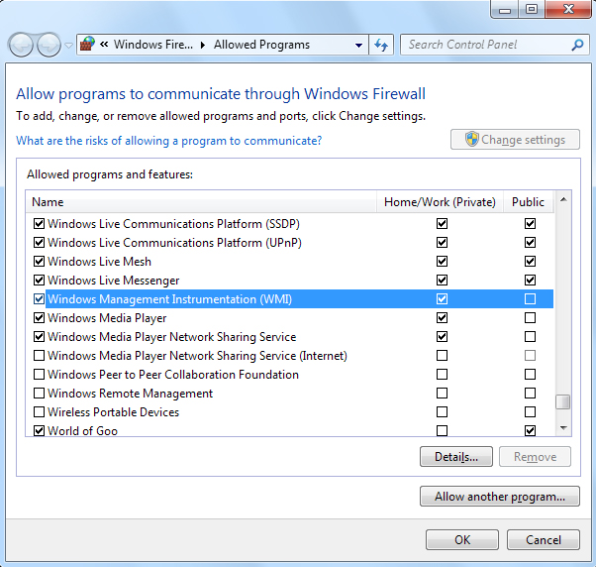Enable Windows Media Player Public checkbox

530,318
